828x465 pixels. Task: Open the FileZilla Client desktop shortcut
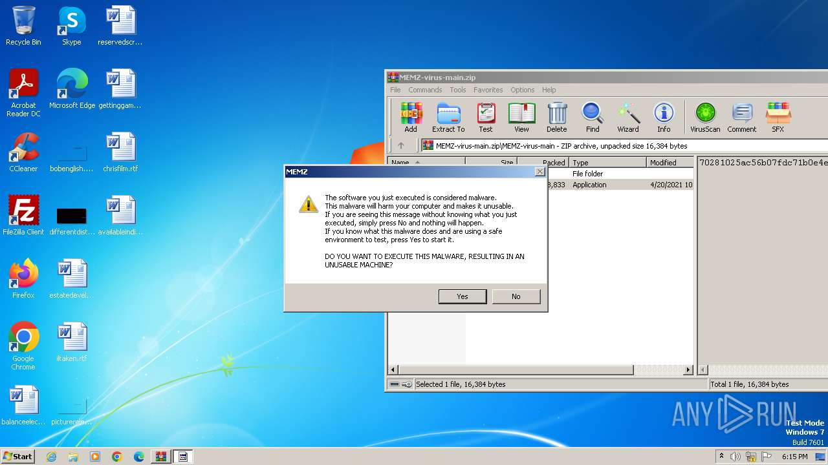click(x=23, y=216)
